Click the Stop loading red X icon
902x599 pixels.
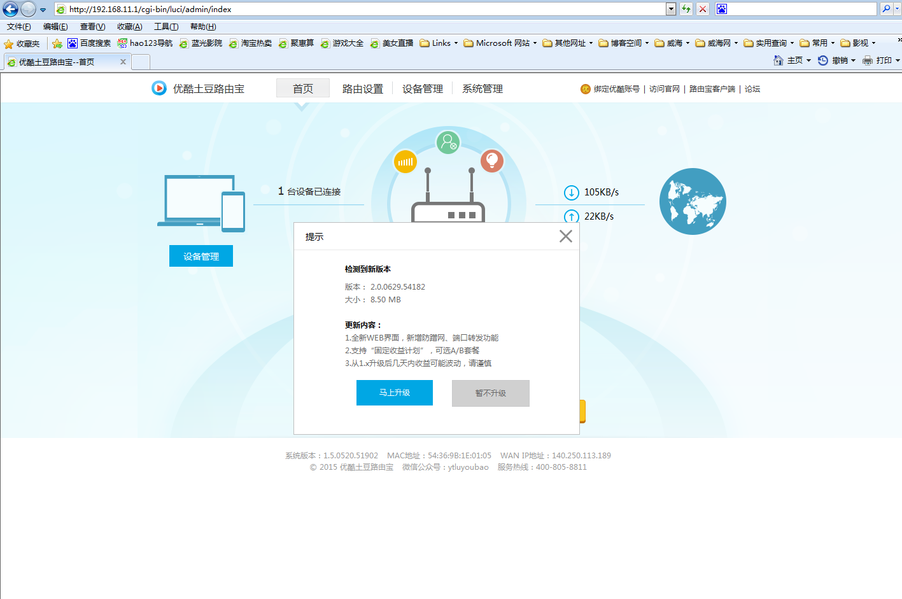703,9
